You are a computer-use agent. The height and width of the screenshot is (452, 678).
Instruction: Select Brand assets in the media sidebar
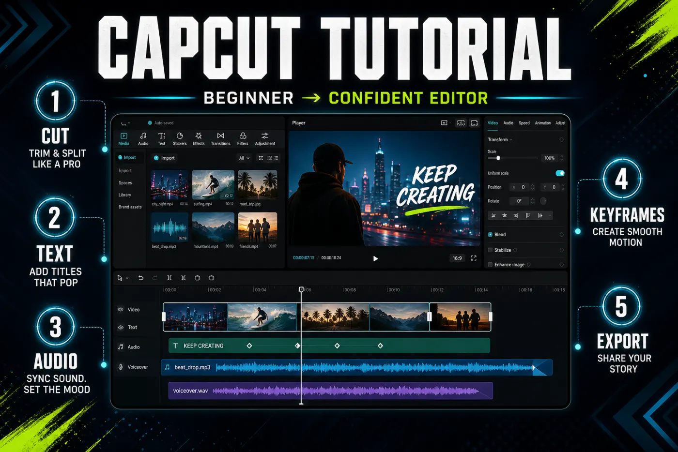tap(130, 207)
